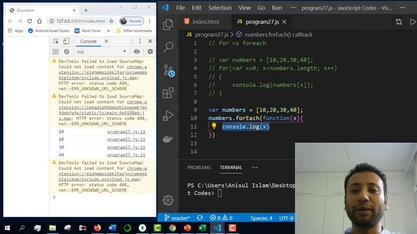Open Excel from the taskbar

203,228
